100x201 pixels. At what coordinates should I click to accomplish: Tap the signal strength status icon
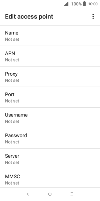pos(66,4)
